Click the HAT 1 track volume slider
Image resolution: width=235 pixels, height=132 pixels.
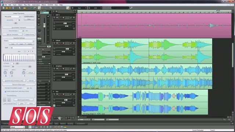pos(65,23)
